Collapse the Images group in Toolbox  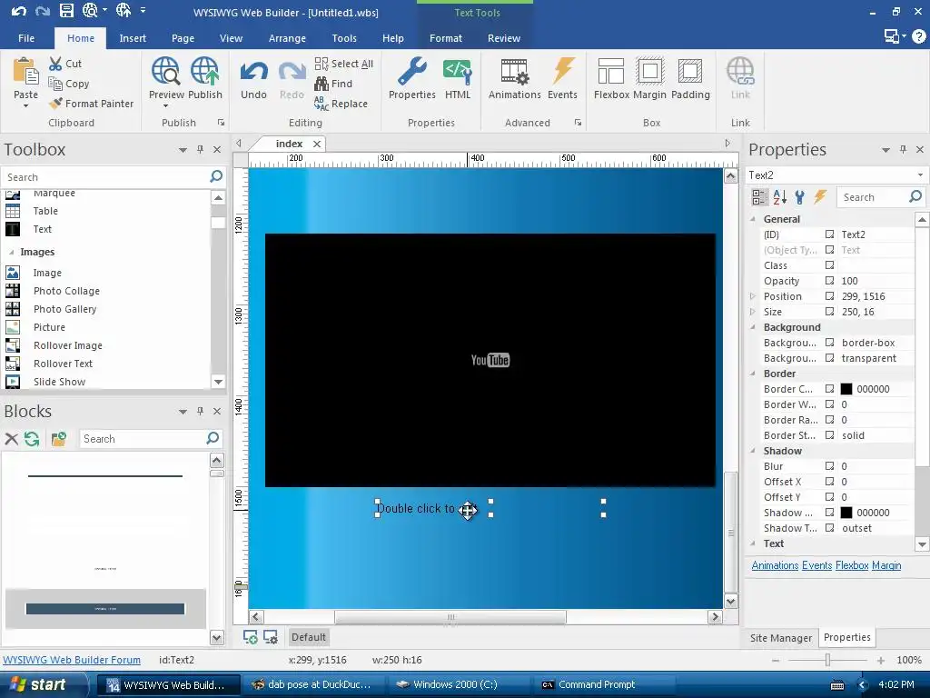[11, 253]
